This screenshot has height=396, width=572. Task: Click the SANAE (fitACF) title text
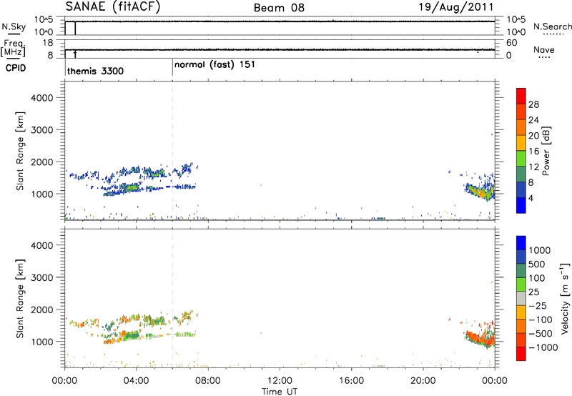click(x=113, y=7)
